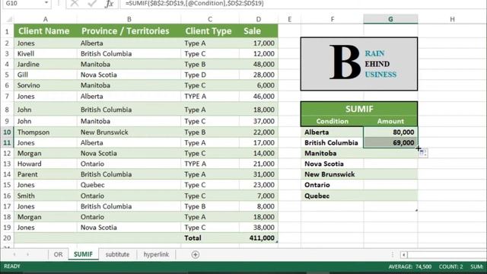Click horizontal scrollbar left arrow
Viewport: 487px width, 274px height.
pos(404,255)
